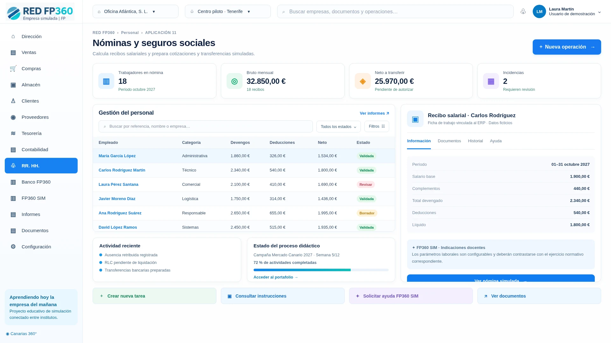Open the Ayuda tab
The image size is (611, 343).
tap(496, 141)
